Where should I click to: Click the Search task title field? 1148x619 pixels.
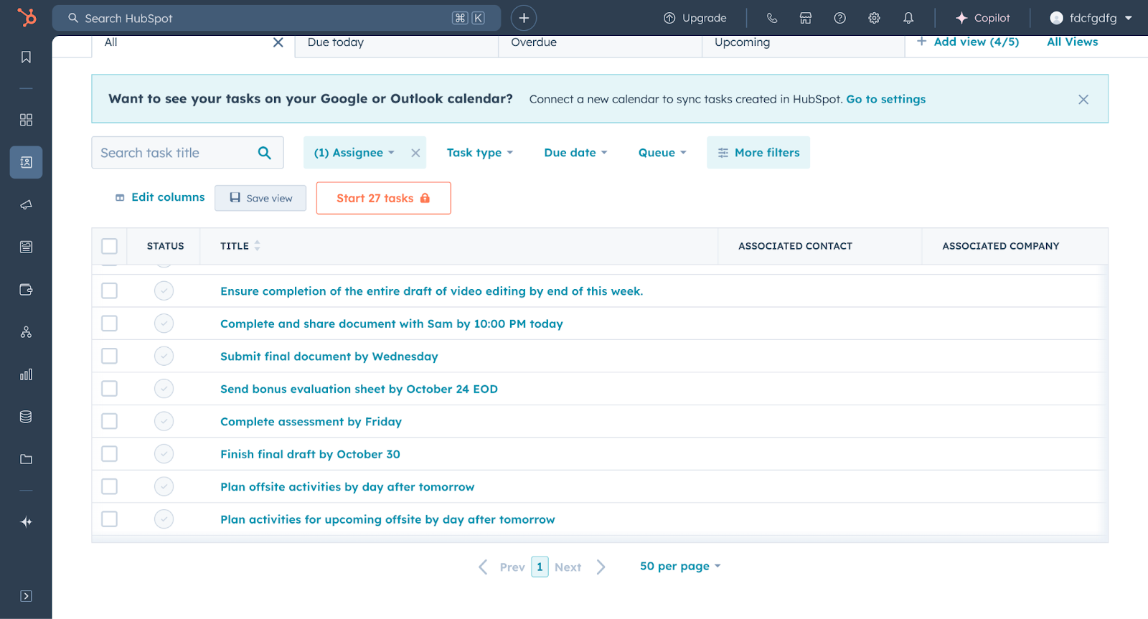tap(176, 153)
